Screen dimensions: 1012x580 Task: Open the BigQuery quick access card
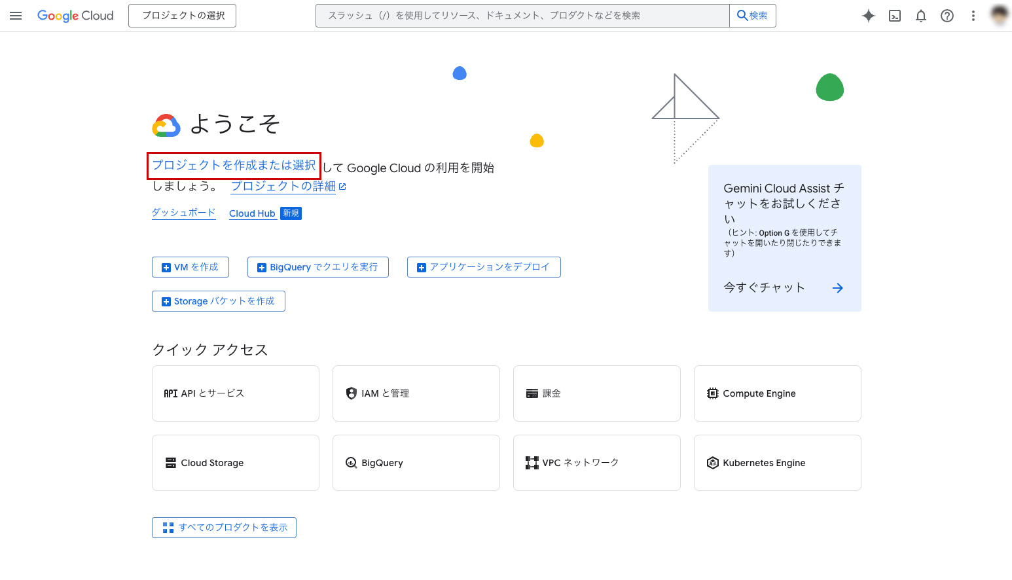[416, 463]
